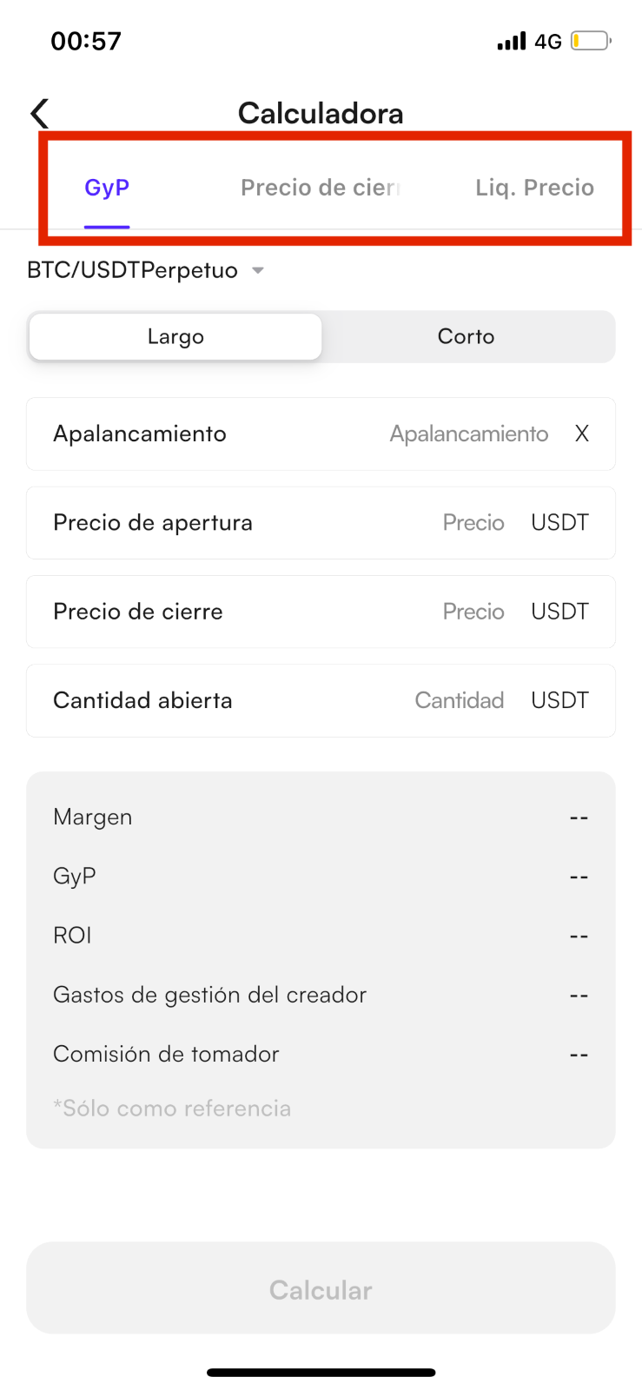Focus the Precio de cierre input field
This screenshot has height=1390, width=642.
tap(321, 612)
